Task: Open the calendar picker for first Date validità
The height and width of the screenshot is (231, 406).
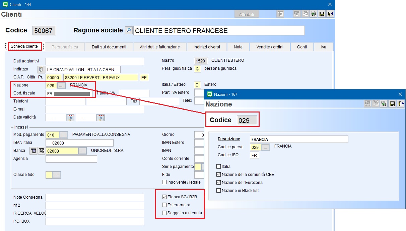Action: [70, 118]
